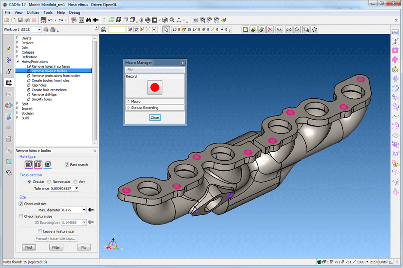Click the Filter button

(x=56, y=247)
